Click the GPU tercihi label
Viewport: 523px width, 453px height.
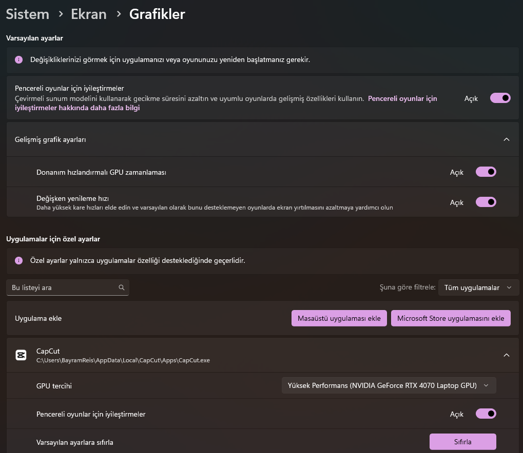[54, 386]
